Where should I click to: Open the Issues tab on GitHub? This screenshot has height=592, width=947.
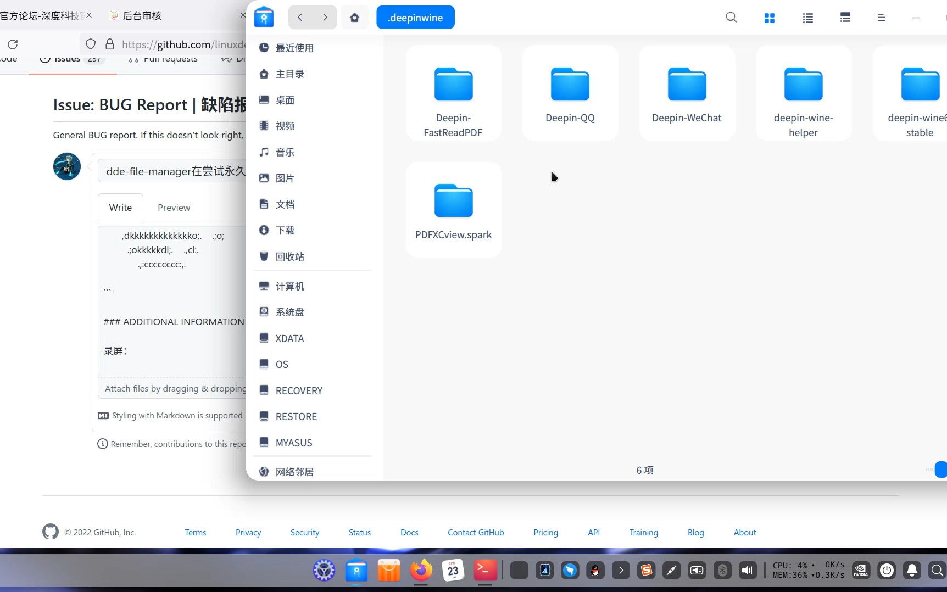click(66, 58)
